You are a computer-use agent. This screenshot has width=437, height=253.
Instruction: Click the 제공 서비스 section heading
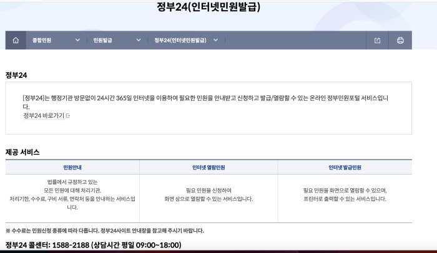(22, 152)
